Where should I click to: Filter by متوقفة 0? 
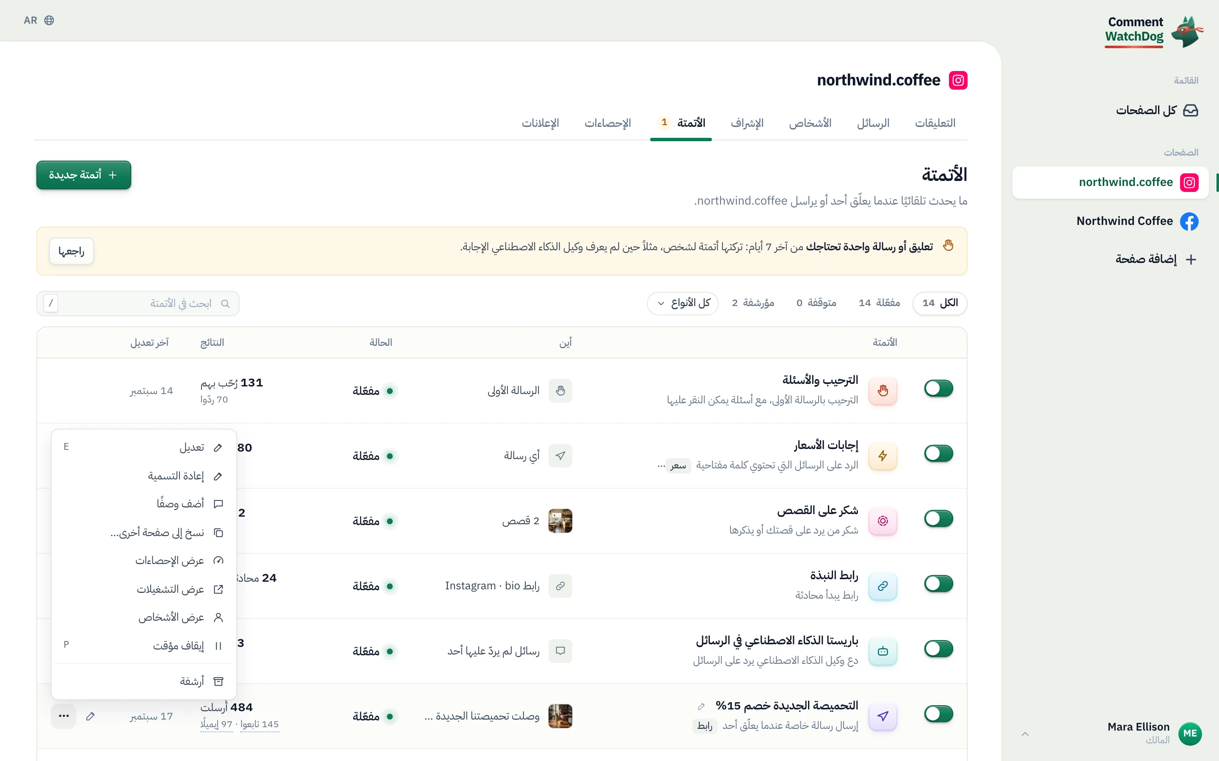(816, 303)
